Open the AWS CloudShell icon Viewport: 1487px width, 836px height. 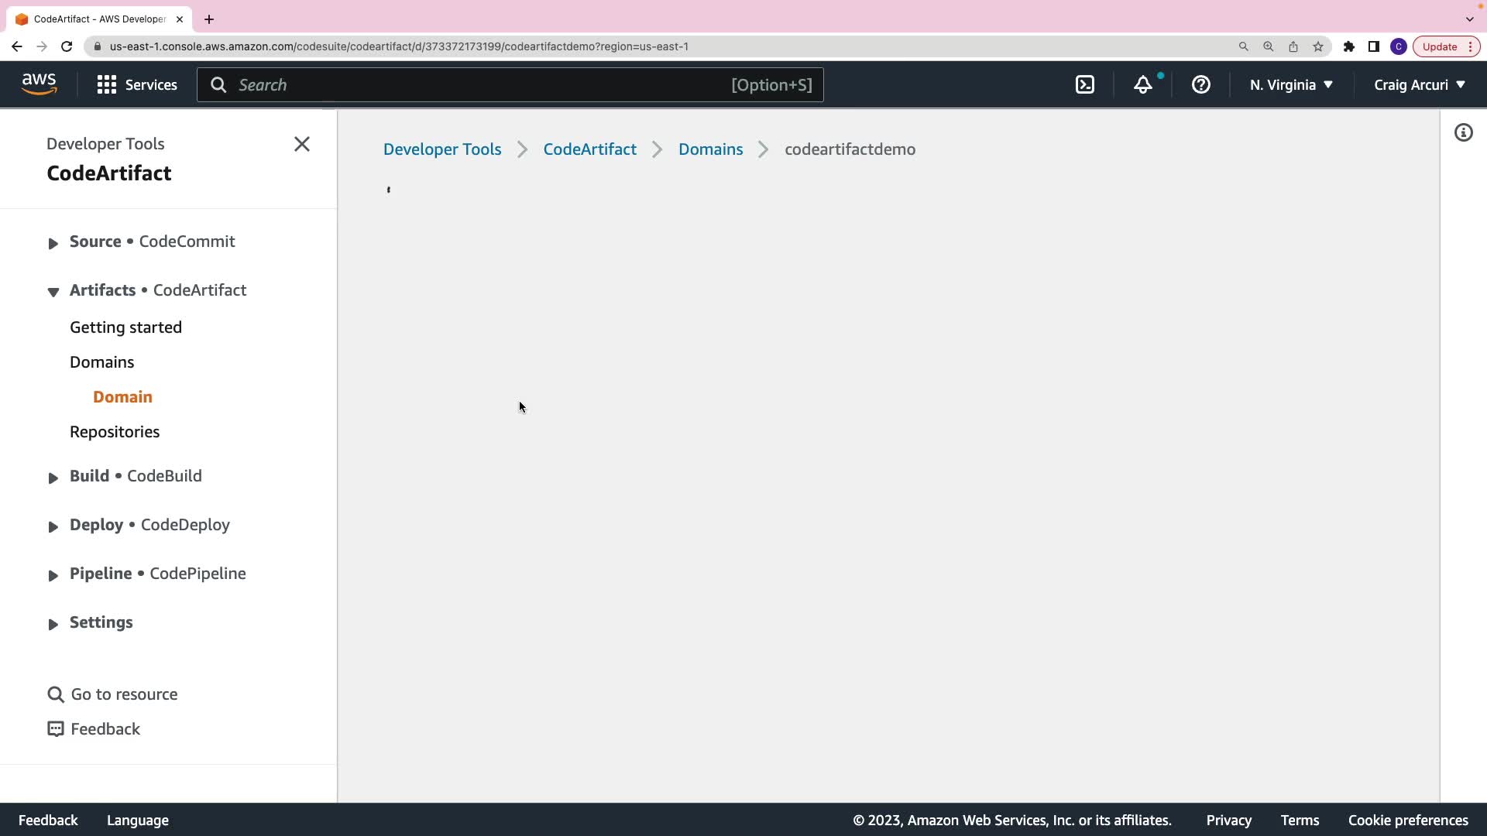pos(1085,85)
